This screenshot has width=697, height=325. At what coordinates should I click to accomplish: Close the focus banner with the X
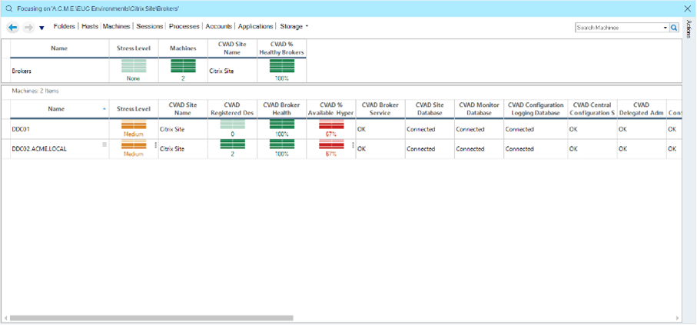point(688,8)
